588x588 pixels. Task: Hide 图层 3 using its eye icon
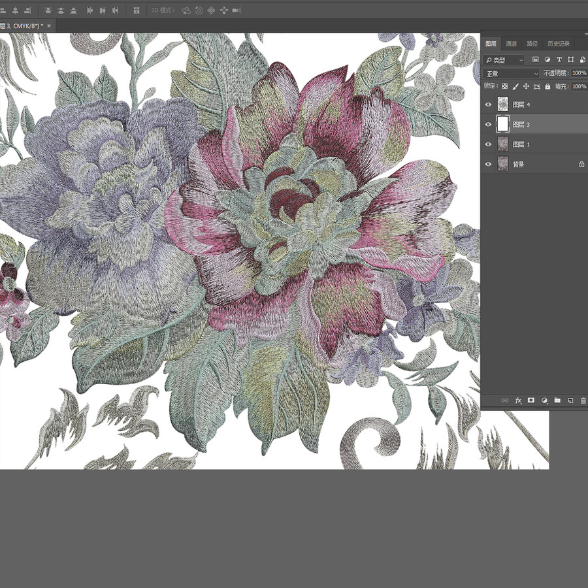[488, 125]
